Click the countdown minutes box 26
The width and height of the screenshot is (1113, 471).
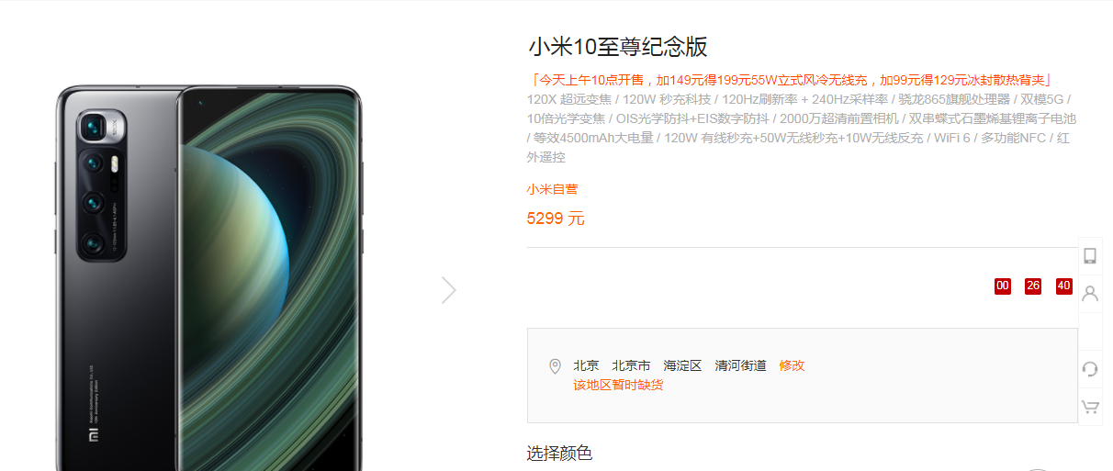click(x=1033, y=286)
